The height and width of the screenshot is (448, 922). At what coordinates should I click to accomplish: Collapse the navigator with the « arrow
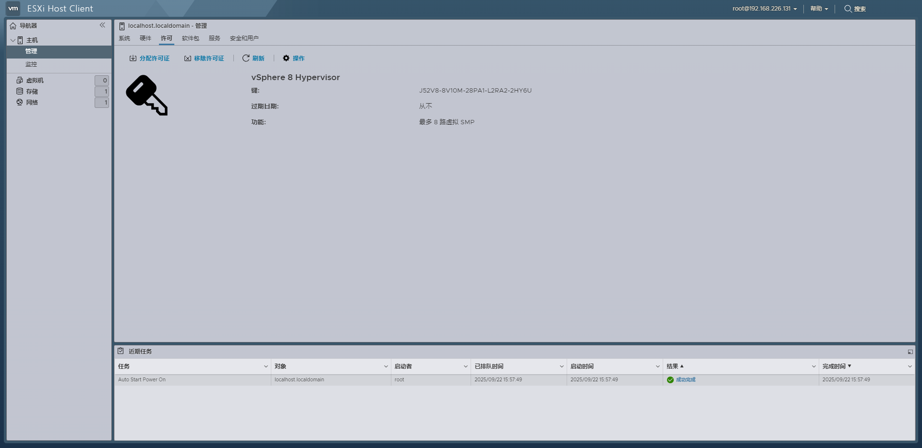103,25
